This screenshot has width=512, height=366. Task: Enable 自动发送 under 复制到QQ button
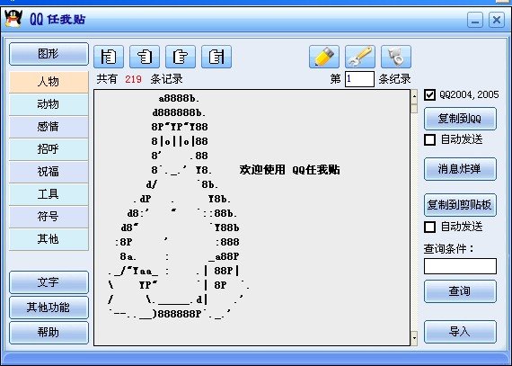pos(429,140)
